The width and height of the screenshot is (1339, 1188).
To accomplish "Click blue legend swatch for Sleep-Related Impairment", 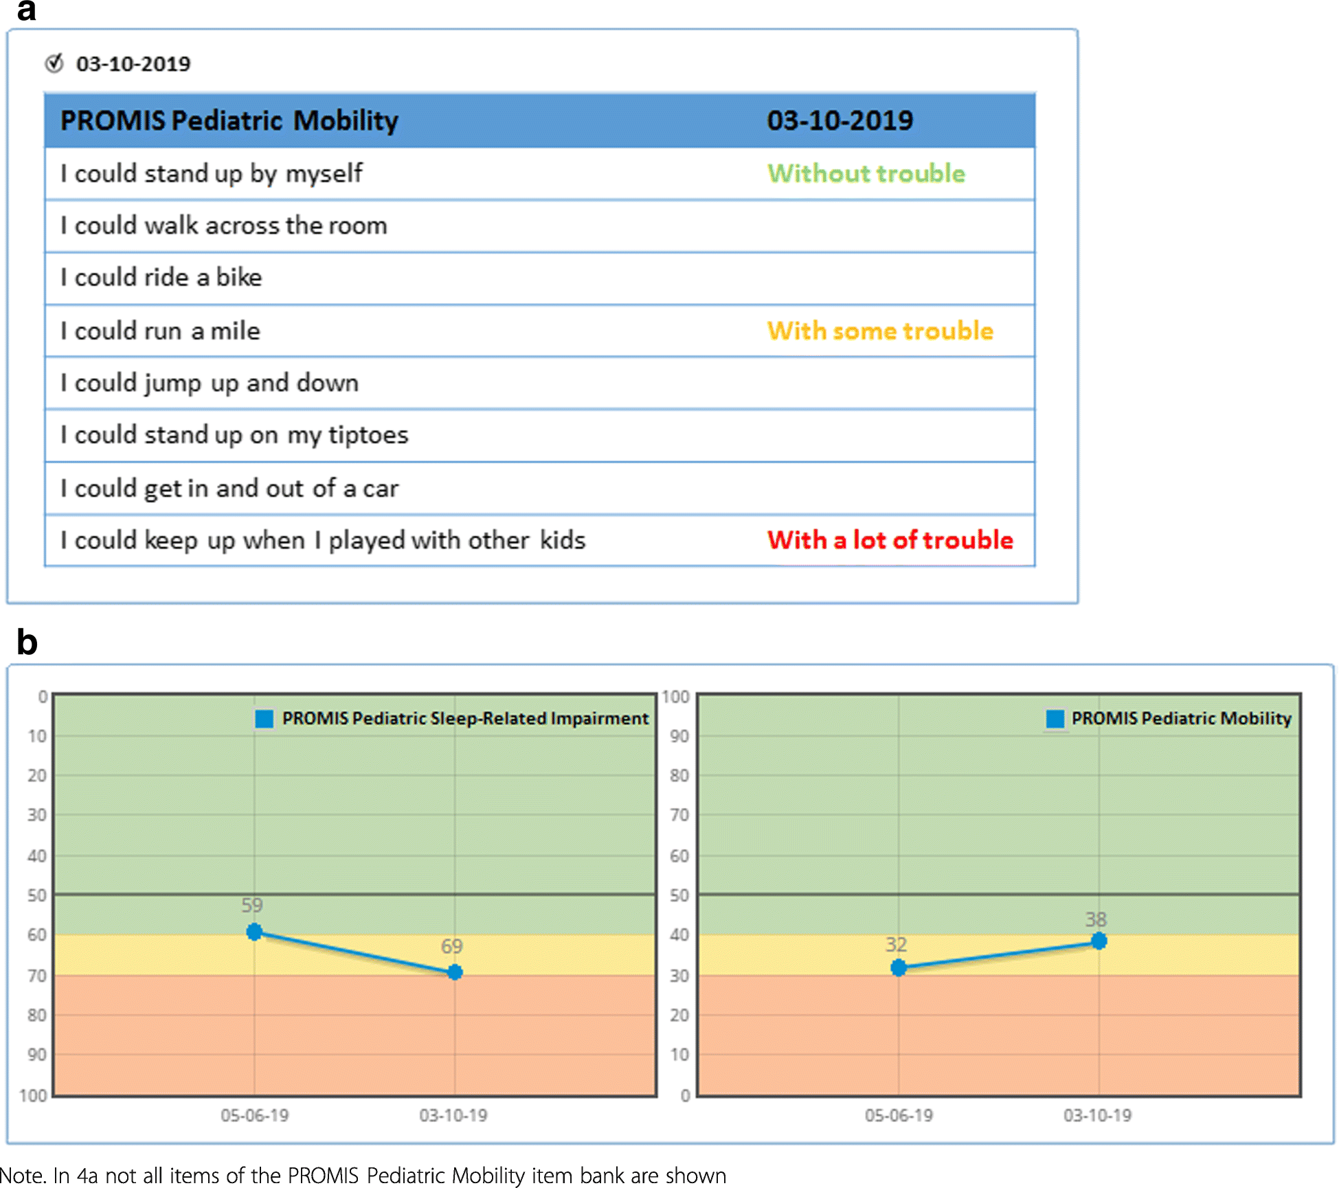I will click(265, 719).
